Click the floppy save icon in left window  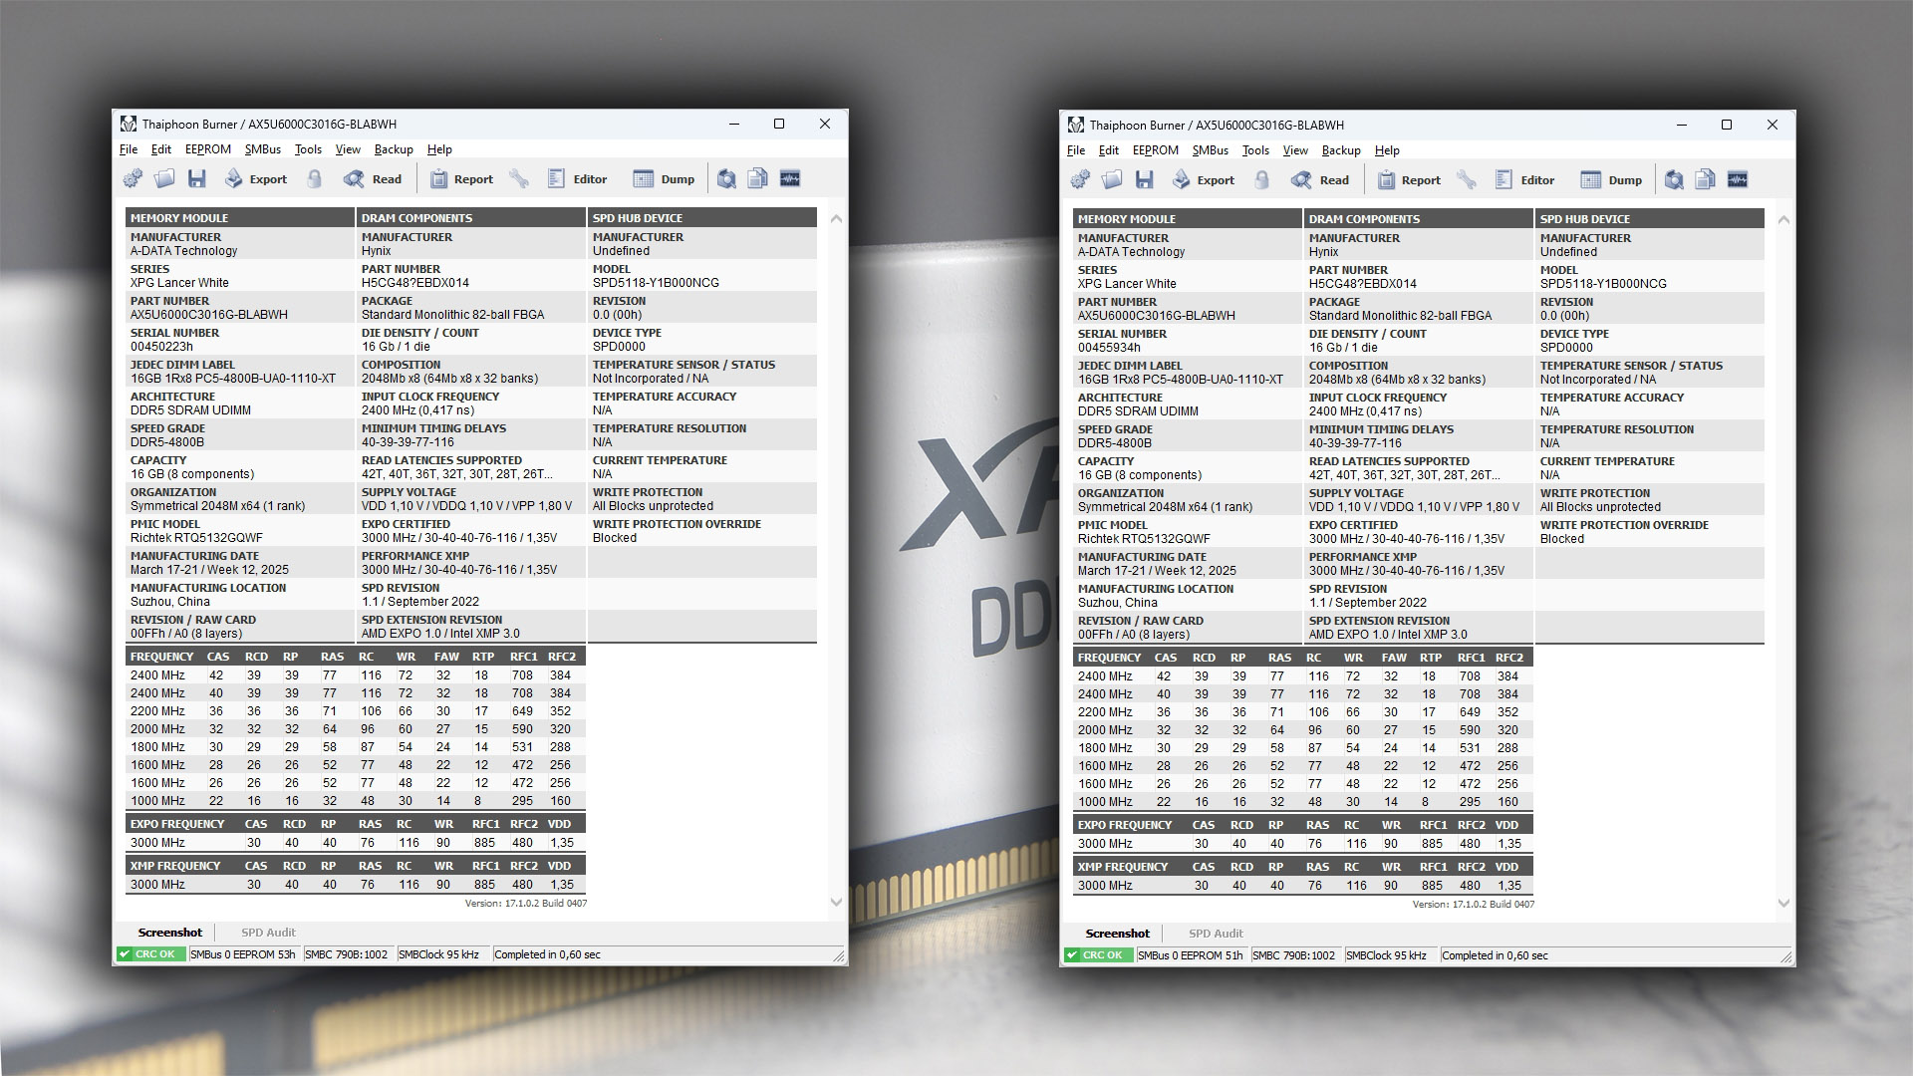(x=197, y=179)
